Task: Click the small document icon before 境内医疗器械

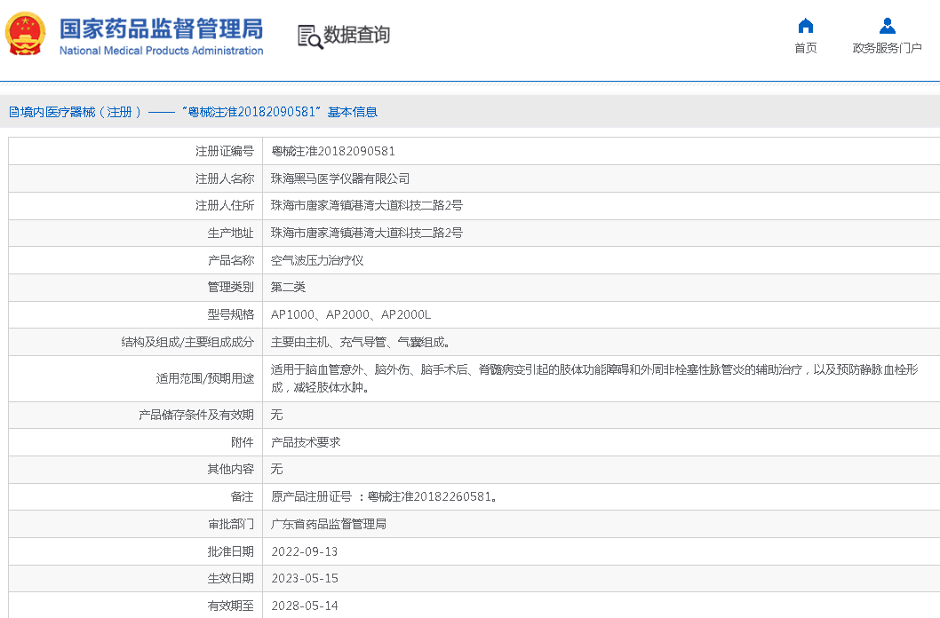Action: pos(14,112)
